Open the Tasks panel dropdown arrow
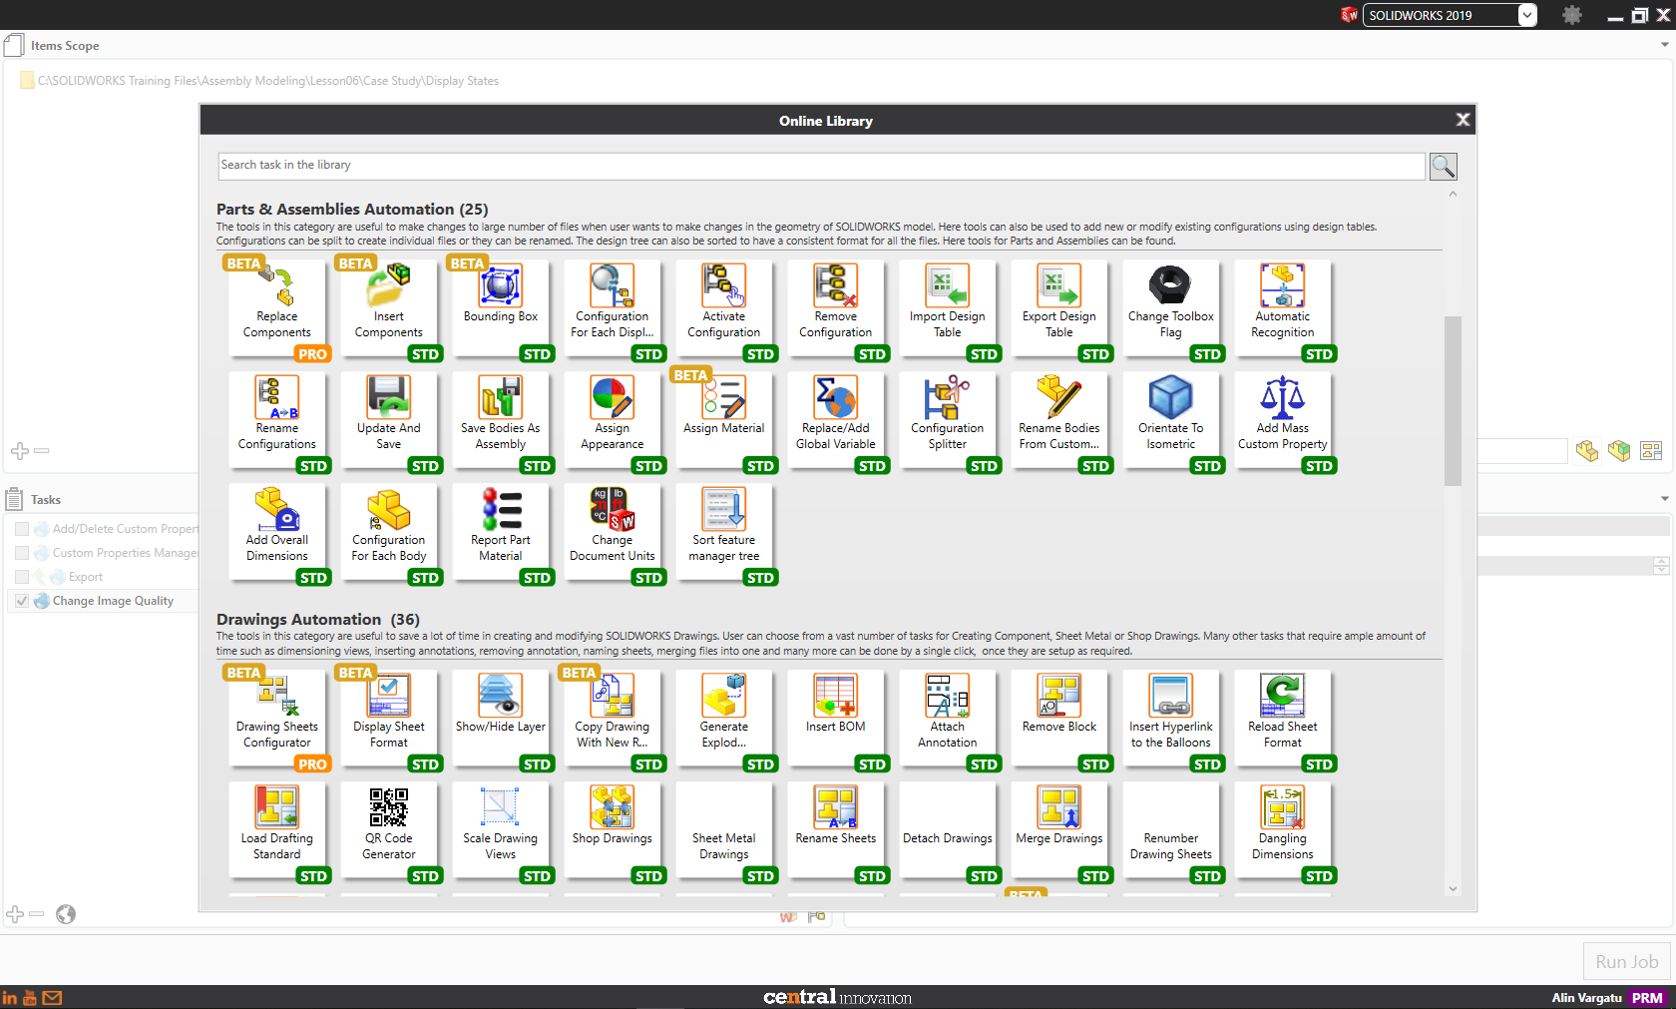1676x1009 pixels. tap(1662, 497)
